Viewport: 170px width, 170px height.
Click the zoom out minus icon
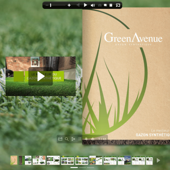pyautogui.click(x=47, y=5)
